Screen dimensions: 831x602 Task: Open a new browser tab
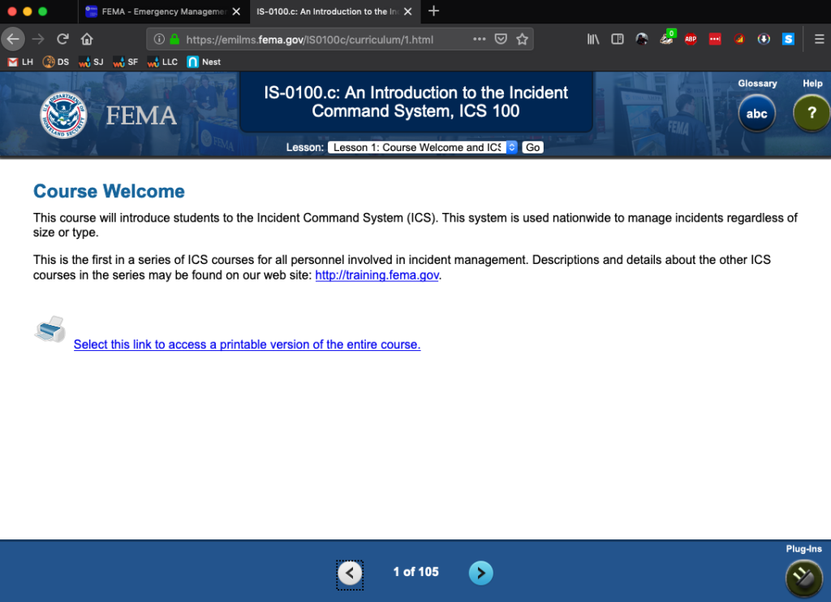pos(433,11)
